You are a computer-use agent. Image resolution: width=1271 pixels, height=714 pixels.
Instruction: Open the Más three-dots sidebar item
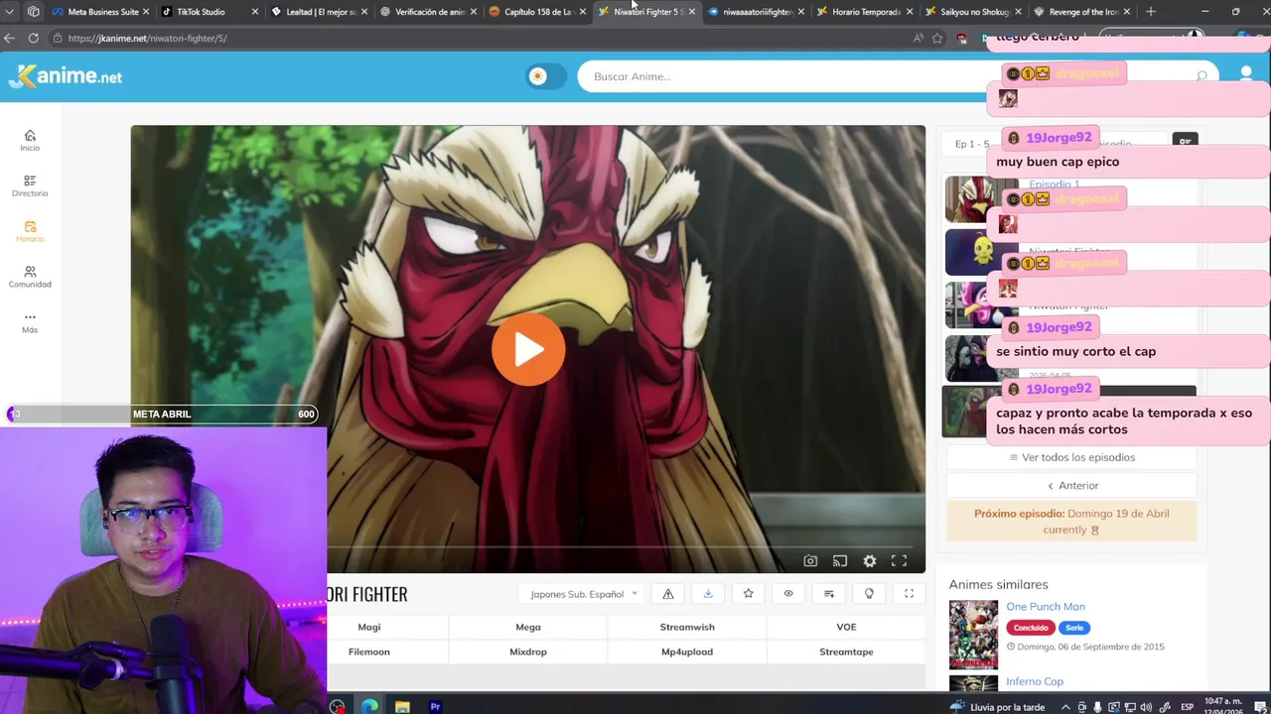[30, 322]
